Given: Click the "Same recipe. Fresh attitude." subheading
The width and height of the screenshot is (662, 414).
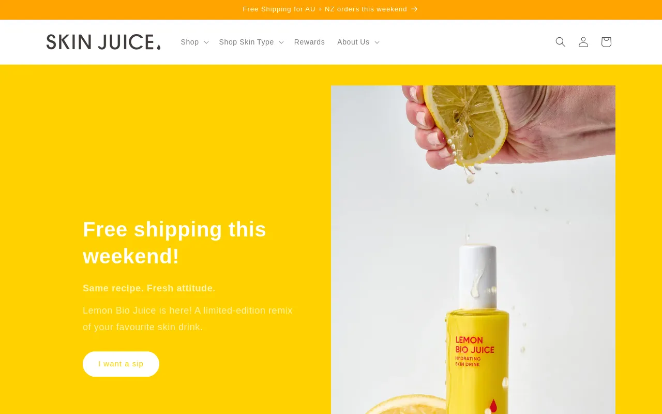Looking at the screenshot, I should 149,288.
